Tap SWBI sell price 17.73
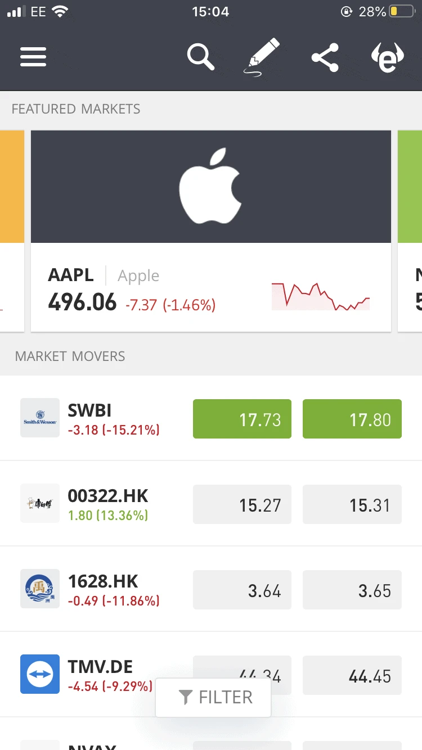Screen dimensions: 422x750 (x=242, y=419)
